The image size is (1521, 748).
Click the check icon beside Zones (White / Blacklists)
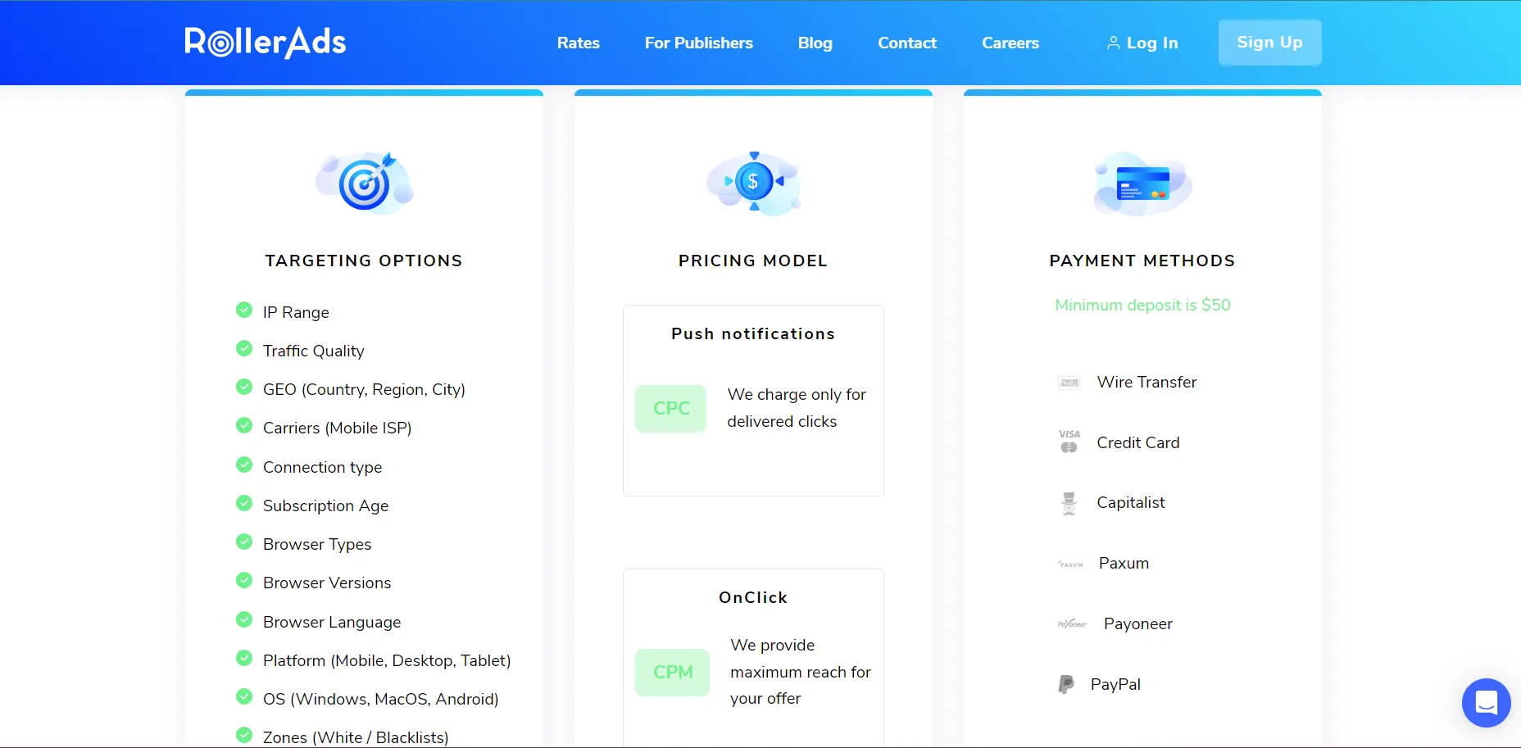[x=244, y=735]
